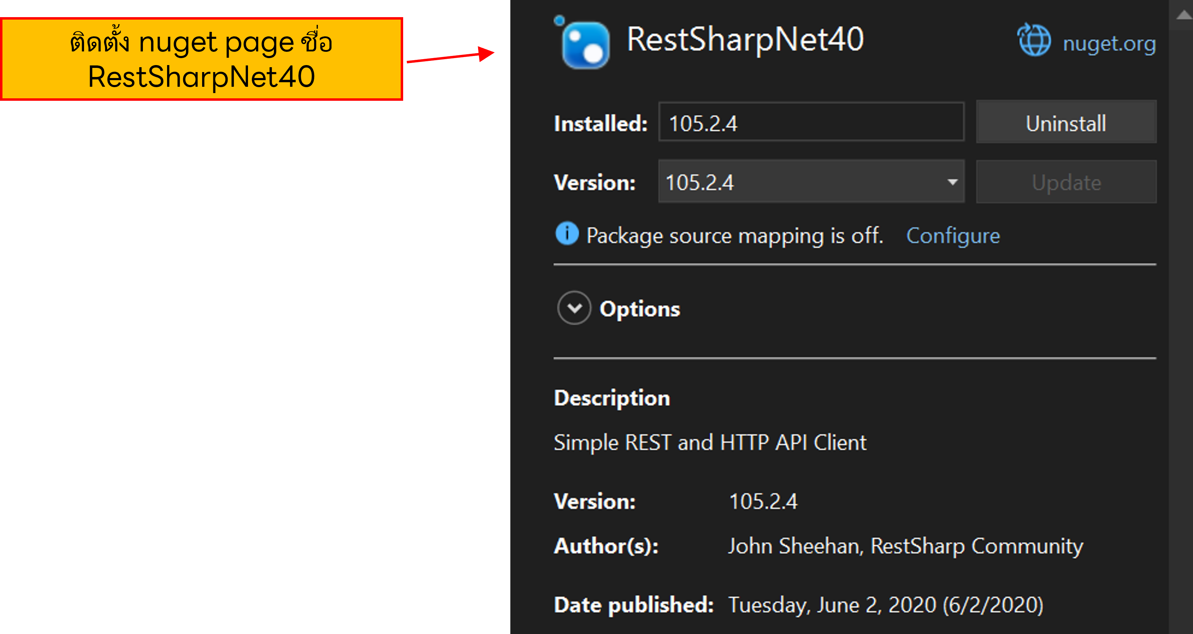Click Configure next to package source mapping
Screen dimensions: 1193x634
[953, 235]
